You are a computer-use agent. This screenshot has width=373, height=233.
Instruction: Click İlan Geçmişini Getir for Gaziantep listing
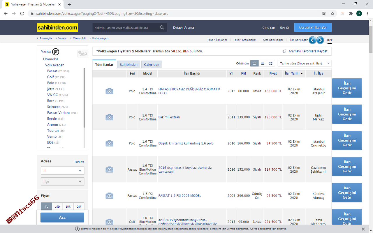[x=347, y=167]
